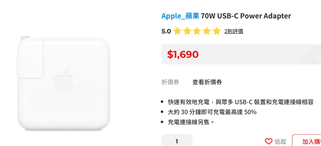Open the 2則評價 reviews link
The width and height of the screenshot is (321, 146).
[234, 31]
